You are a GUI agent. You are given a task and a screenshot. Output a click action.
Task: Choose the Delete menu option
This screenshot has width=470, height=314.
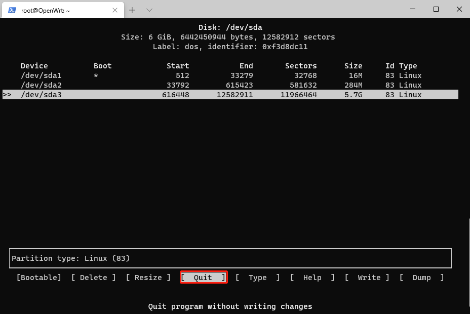coord(94,278)
